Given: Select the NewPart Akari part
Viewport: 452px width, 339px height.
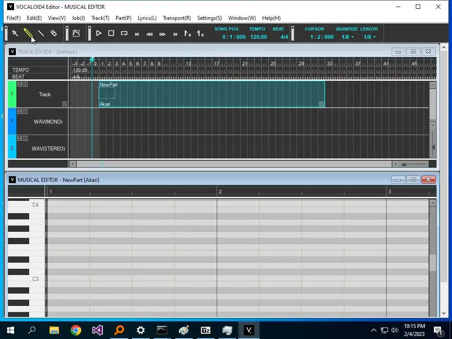Looking at the screenshot, I should [x=212, y=94].
